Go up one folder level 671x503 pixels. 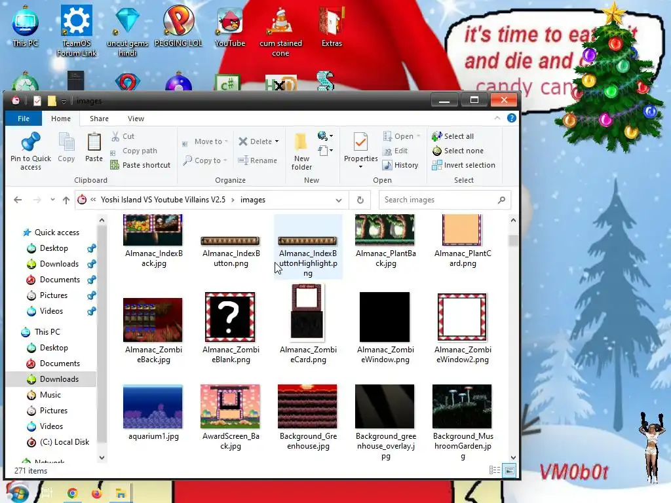tap(66, 200)
